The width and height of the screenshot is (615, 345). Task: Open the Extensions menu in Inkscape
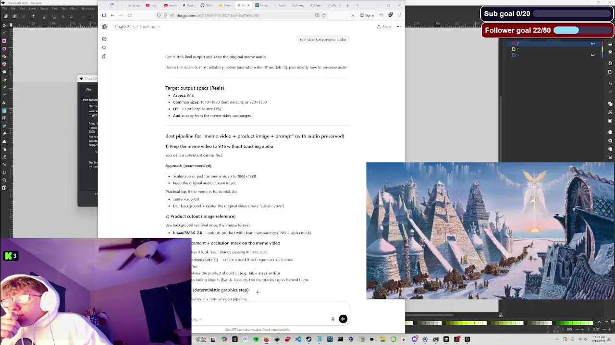coord(88,9)
